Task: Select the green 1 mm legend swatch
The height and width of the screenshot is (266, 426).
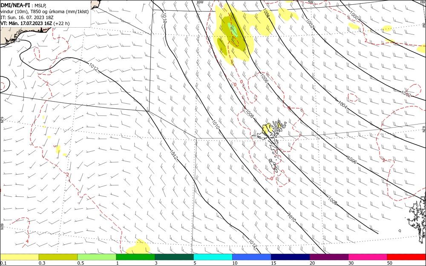Action: point(135,257)
